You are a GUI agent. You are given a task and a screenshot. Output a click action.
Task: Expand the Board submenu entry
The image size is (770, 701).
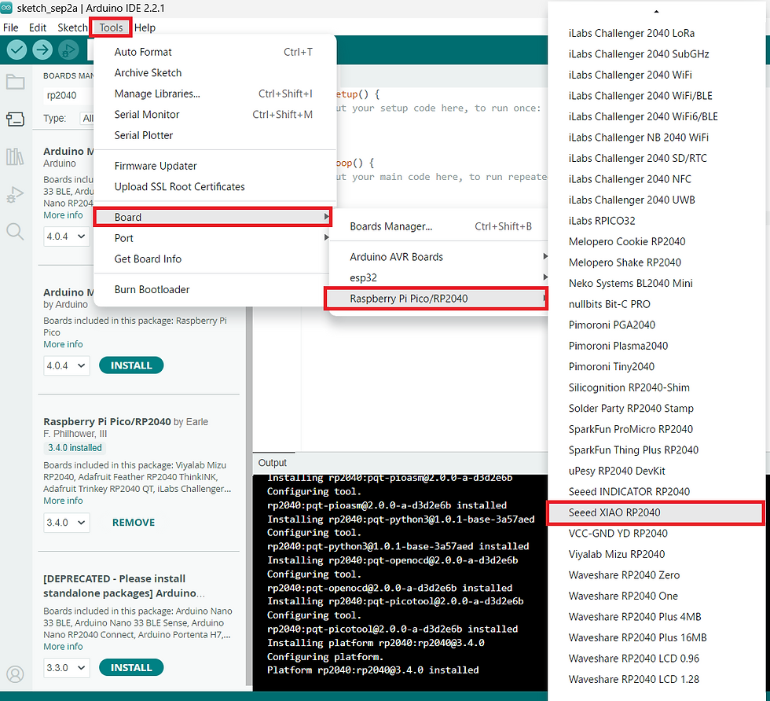pyautogui.click(x=213, y=217)
